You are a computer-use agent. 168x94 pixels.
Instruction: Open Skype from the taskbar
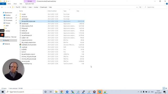[x=100, y=92]
